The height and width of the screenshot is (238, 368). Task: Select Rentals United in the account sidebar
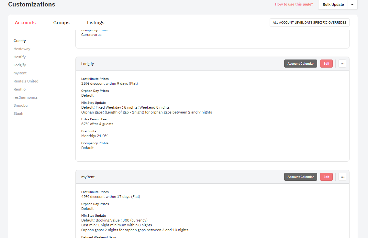(26, 81)
